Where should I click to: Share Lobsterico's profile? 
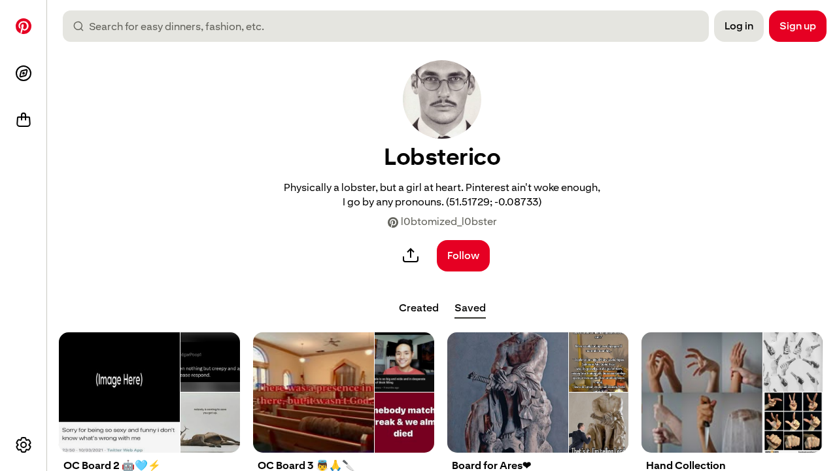point(411,256)
